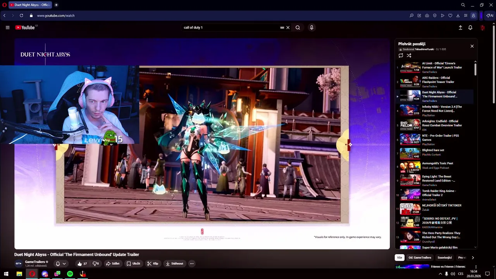Bookmark page with Opera heart icon

pos(450,15)
